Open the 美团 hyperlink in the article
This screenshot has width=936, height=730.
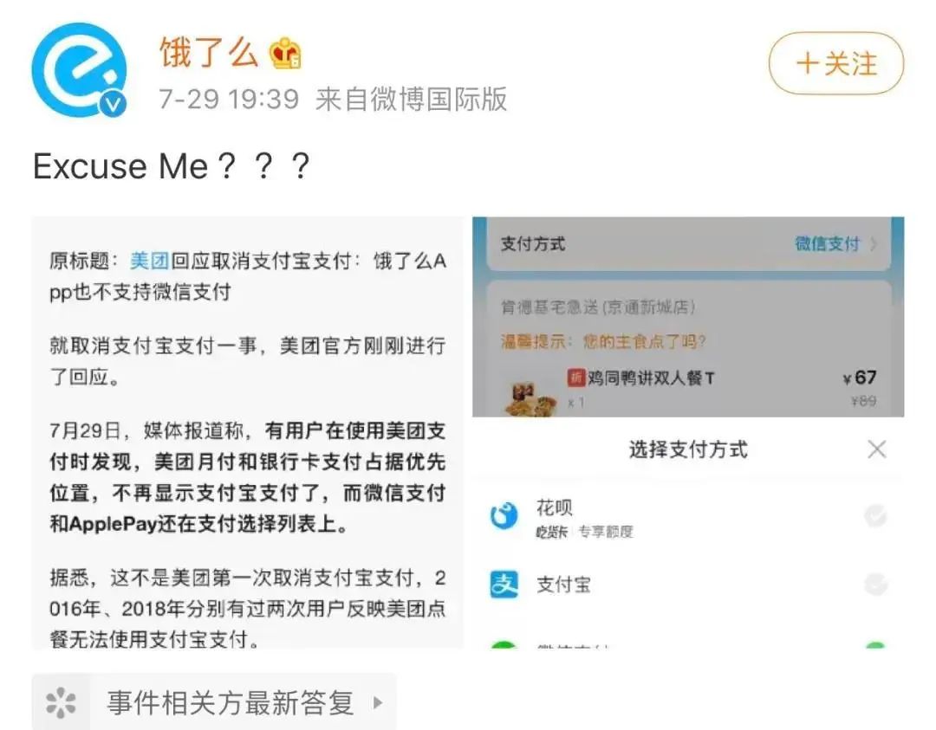pos(149,261)
